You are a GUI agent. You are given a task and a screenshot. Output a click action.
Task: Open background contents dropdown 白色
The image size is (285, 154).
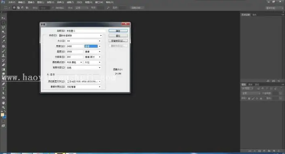(x=84, y=68)
